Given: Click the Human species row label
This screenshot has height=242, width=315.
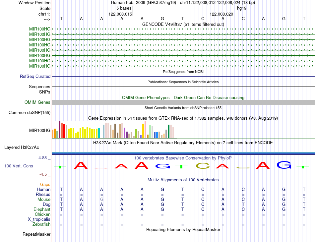Looking at the screenshot, I should [43, 189].
